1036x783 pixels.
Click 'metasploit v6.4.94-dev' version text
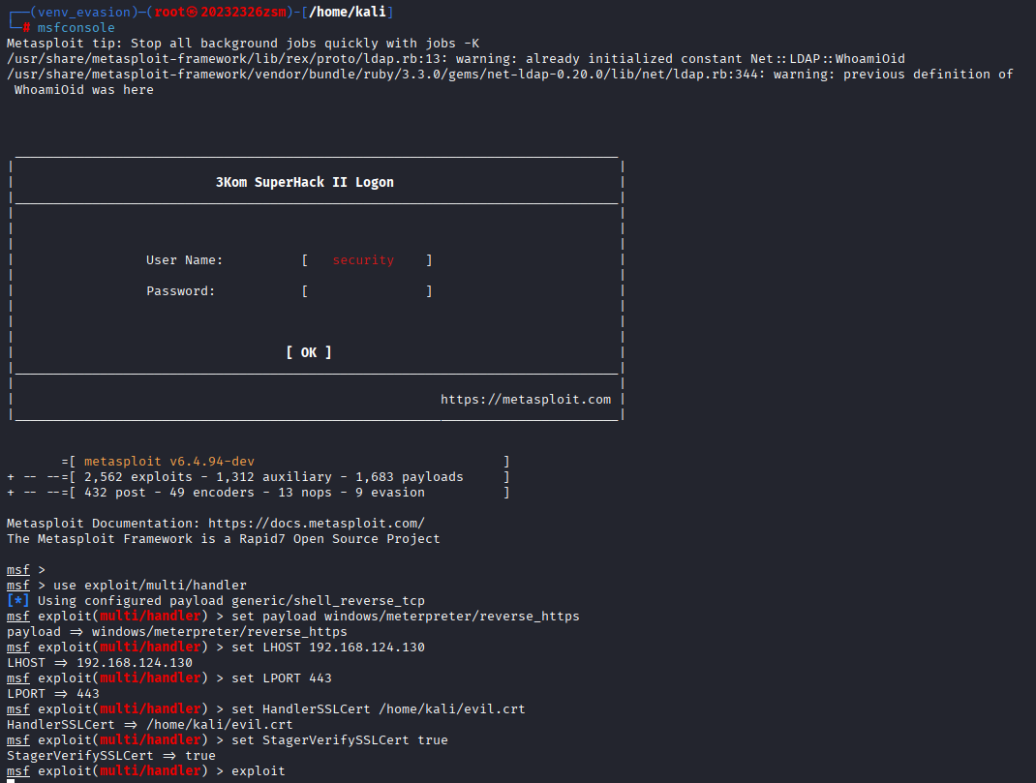click(169, 462)
